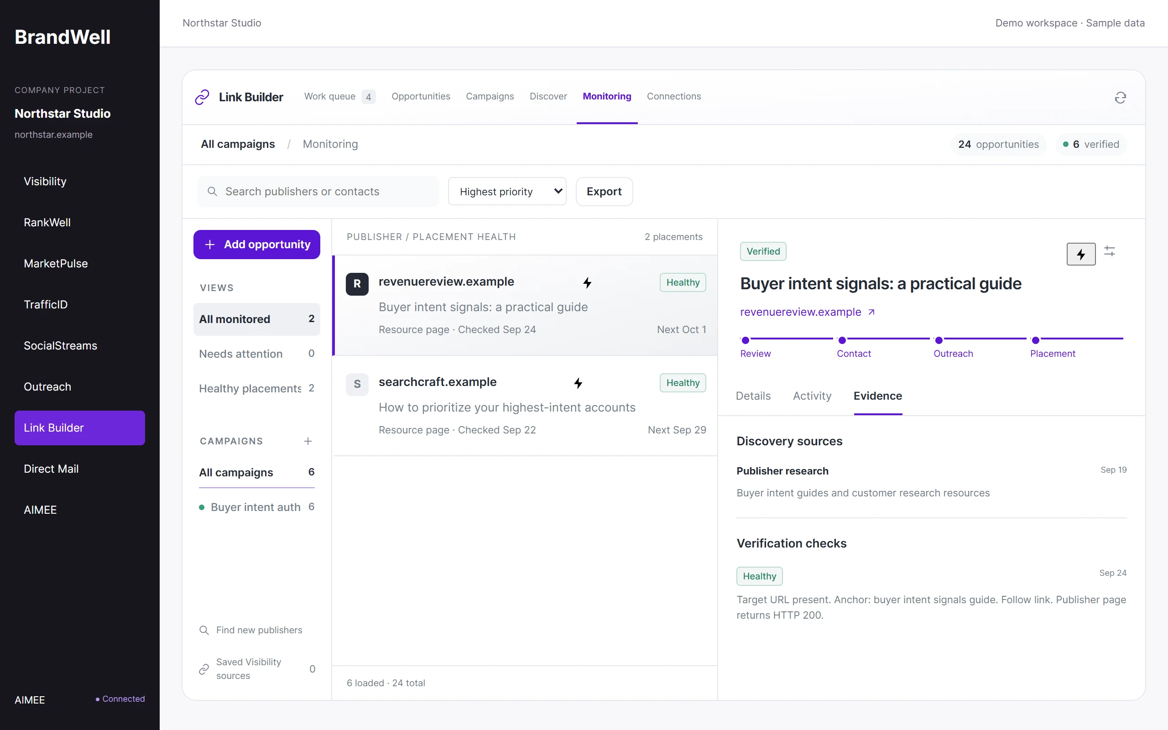Click the Link Builder chain logo icon
Viewport: 1168px width, 730px height.
click(x=202, y=97)
